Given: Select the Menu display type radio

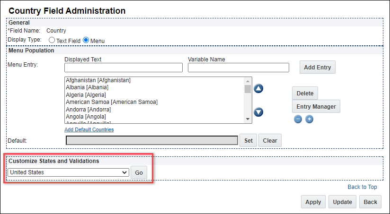Looking at the screenshot, I should pos(86,40).
